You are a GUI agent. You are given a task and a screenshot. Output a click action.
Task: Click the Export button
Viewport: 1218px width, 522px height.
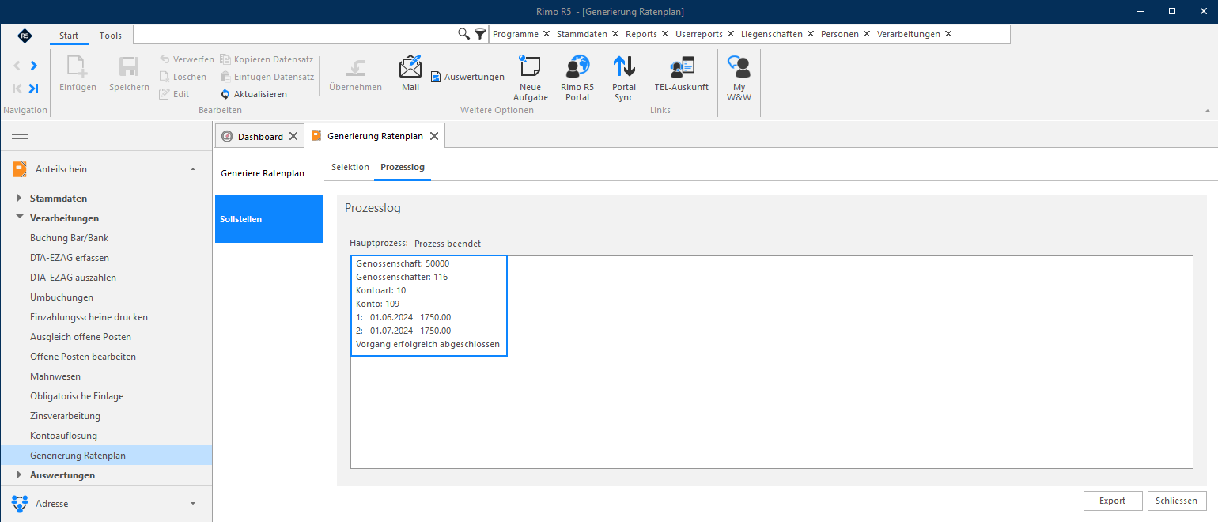pos(1113,501)
